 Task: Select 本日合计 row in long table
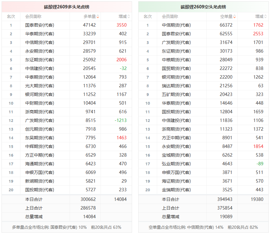click(x=67, y=199)
